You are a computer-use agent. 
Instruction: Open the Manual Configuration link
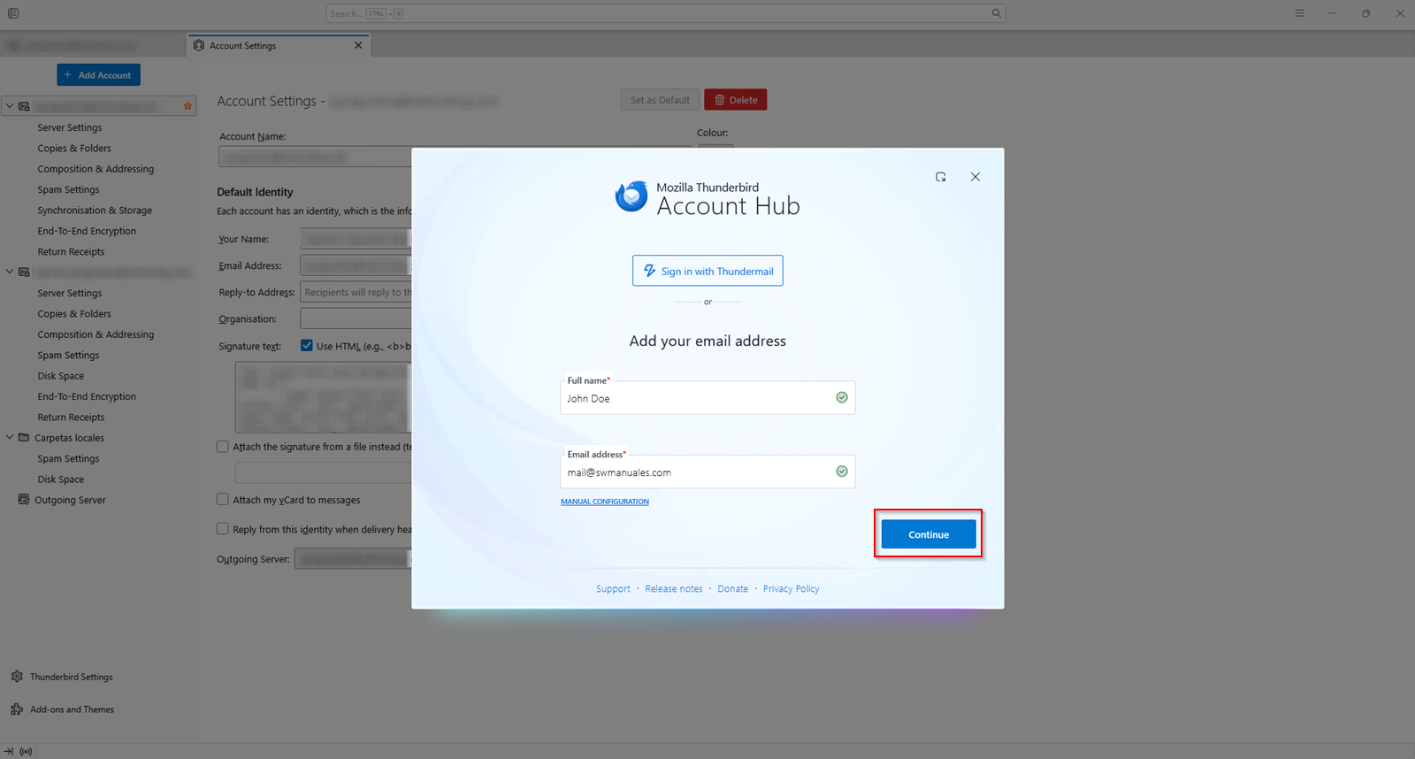point(605,502)
